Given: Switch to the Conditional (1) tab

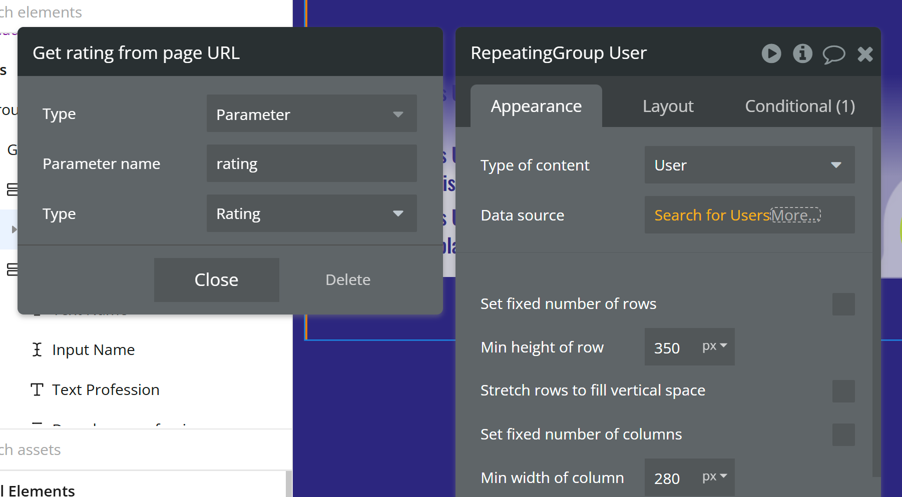Looking at the screenshot, I should [x=799, y=106].
